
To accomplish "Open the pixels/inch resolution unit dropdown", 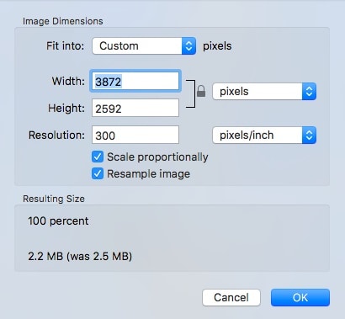I will click(264, 136).
